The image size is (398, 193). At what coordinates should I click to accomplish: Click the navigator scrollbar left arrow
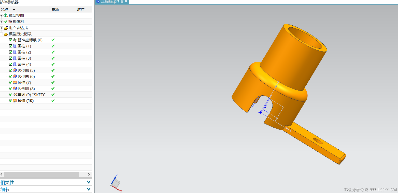click(x=2, y=174)
